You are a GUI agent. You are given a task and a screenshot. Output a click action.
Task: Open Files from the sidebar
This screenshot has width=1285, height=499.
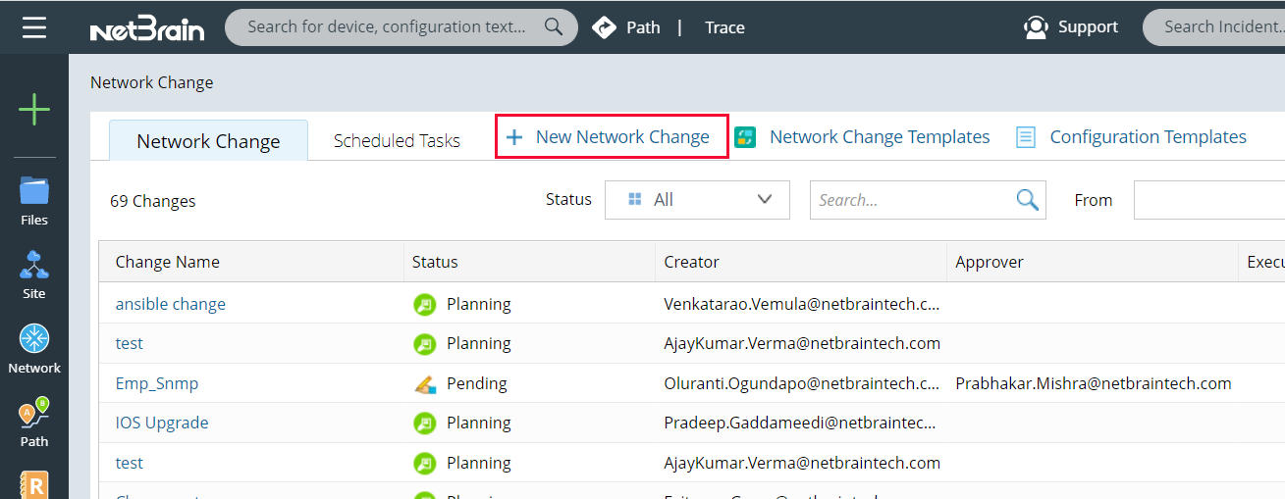pos(34,200)
